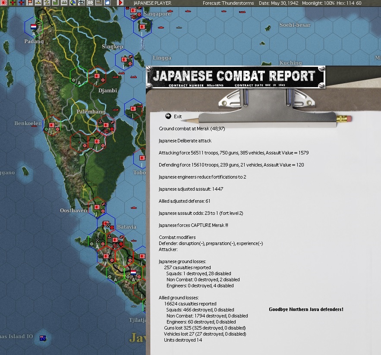This screenshot has height=355, width=381.
Task: Select the Dutch flag unit in southern Java
Action: point(133,273)
